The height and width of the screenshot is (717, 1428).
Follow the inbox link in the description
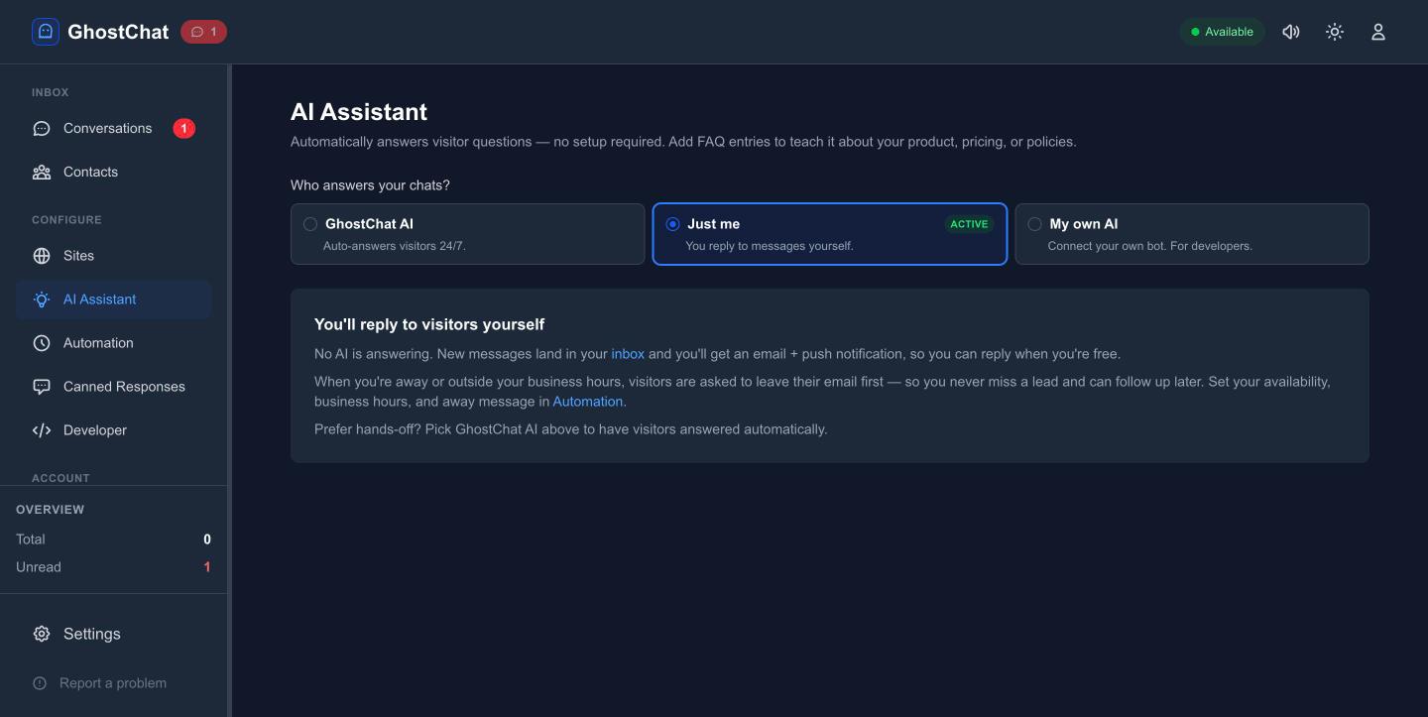(628, 354)
